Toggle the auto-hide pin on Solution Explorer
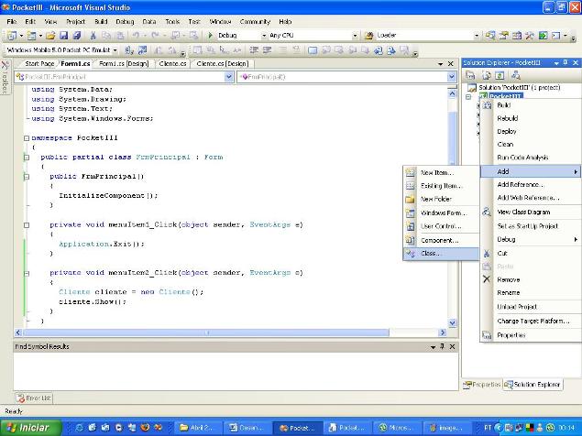Image resolution: width=582 pixels, height=436 pixels. point(566,62)
